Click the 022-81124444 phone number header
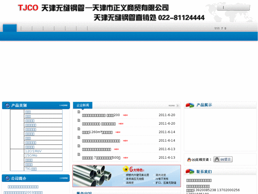The height and width of the screenshot is (194, 258). [181, 17]
